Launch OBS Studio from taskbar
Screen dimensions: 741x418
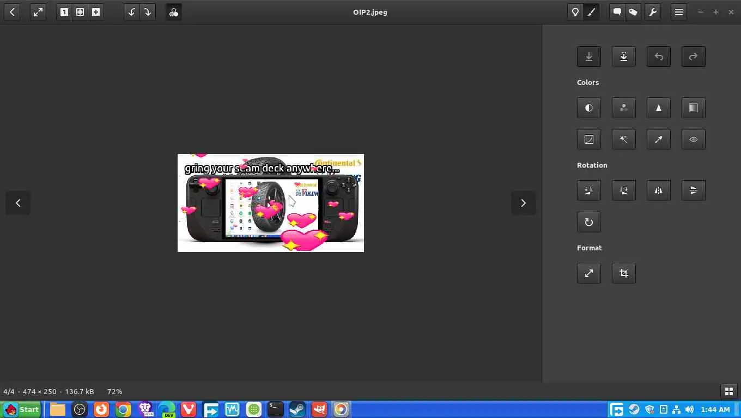pyautogui.click(x=80, y=409)
